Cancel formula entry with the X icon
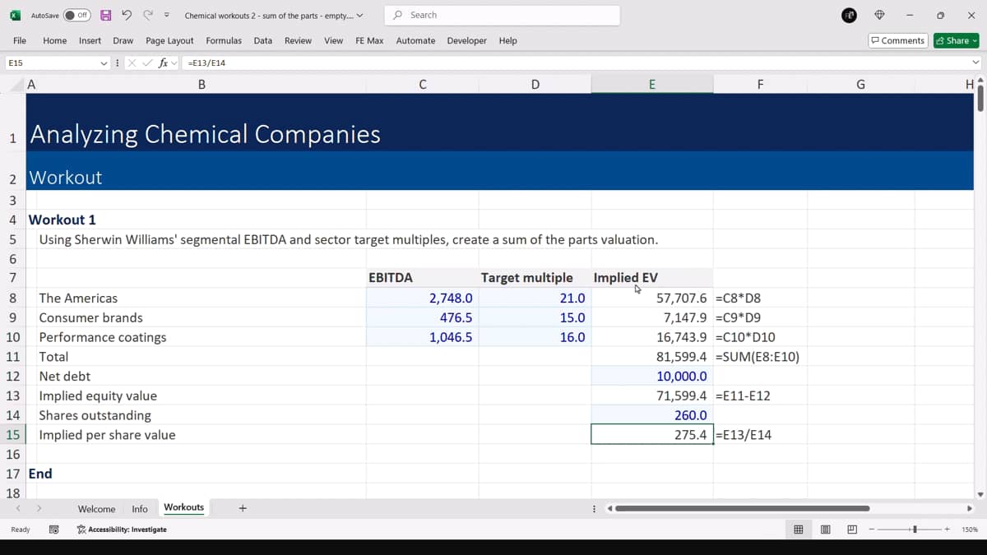987x555 pixels. [x=132, y=62]
